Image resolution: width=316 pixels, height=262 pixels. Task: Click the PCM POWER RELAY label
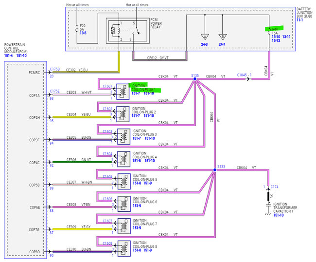point(156,23)
